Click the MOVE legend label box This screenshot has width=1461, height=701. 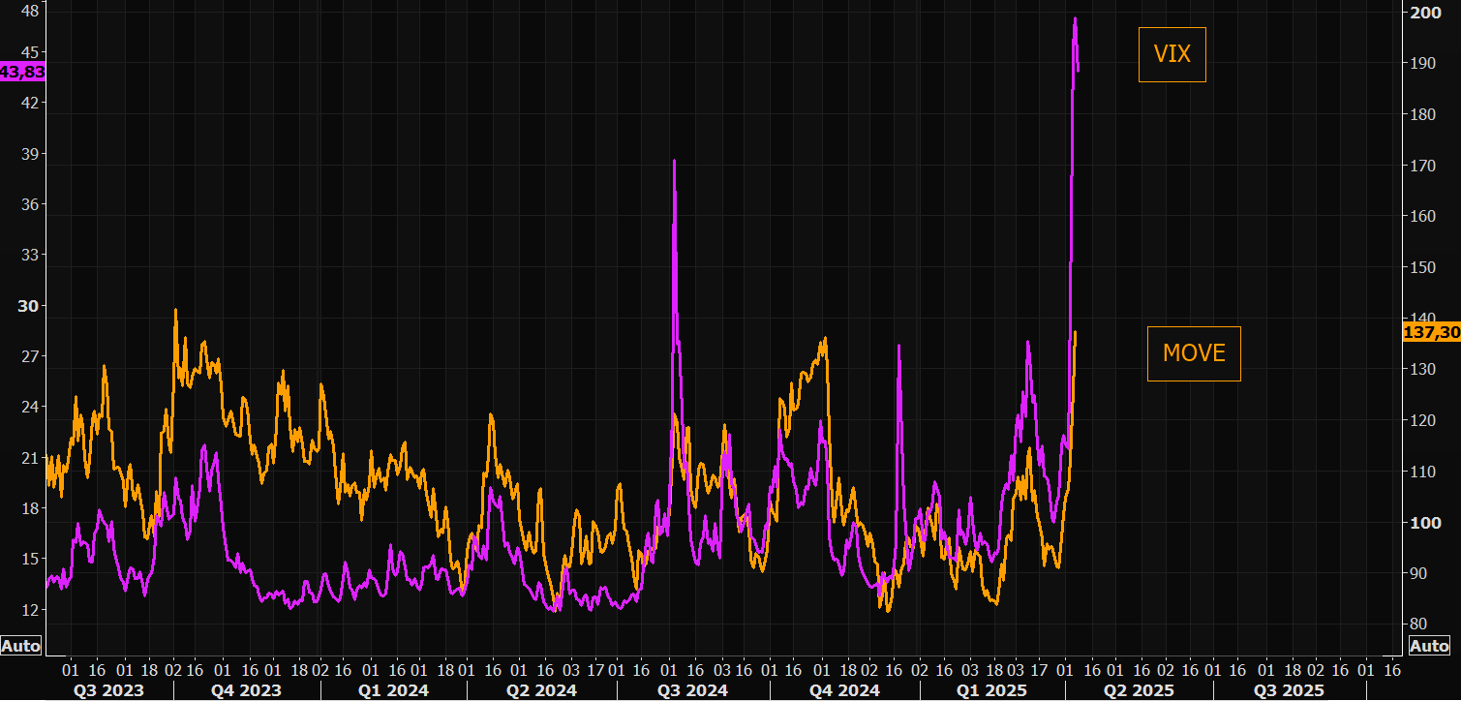pos(1194,353)
